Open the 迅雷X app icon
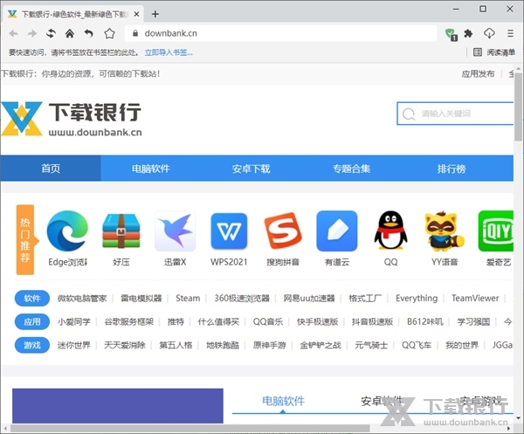The image size is (524, 434). pos(176,231)
